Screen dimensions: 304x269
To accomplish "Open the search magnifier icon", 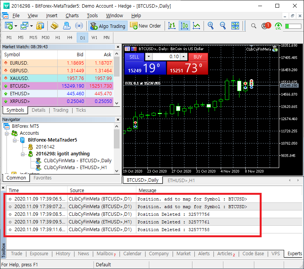I will 254,26.
